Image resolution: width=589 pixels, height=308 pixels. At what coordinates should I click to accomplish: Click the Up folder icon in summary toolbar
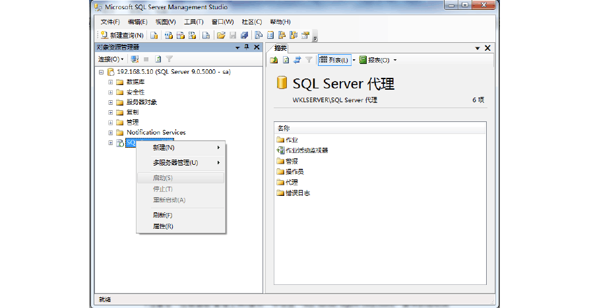(274, 60)
